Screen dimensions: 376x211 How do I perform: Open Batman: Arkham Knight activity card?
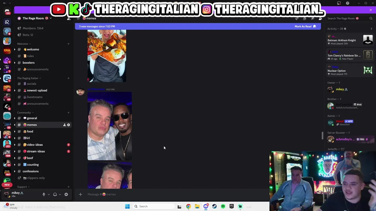(x=350, y=40)
